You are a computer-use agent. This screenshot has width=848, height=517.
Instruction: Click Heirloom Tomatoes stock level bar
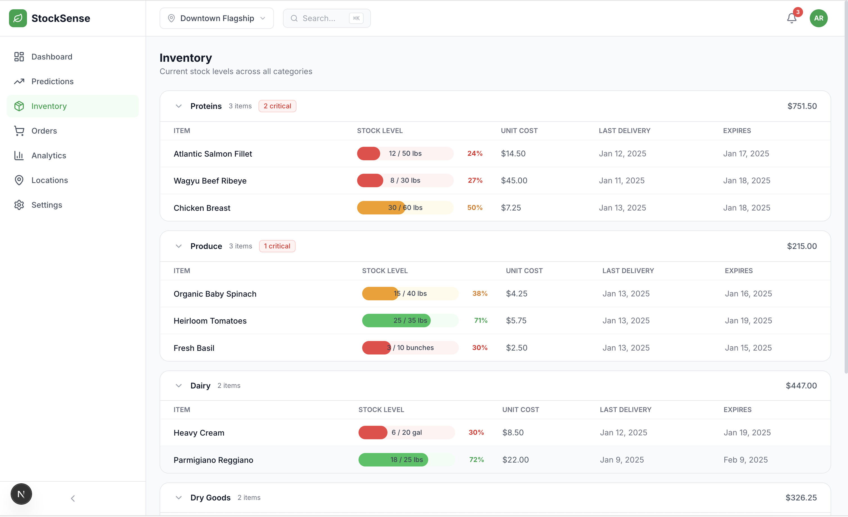click(410, 320)
